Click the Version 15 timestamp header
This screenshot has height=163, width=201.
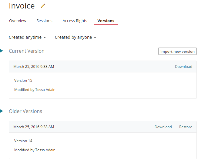(34, 67)
